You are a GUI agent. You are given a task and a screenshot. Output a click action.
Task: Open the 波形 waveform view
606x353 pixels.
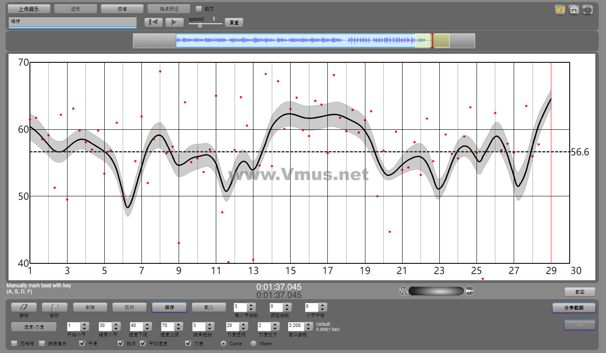(75, 9)
